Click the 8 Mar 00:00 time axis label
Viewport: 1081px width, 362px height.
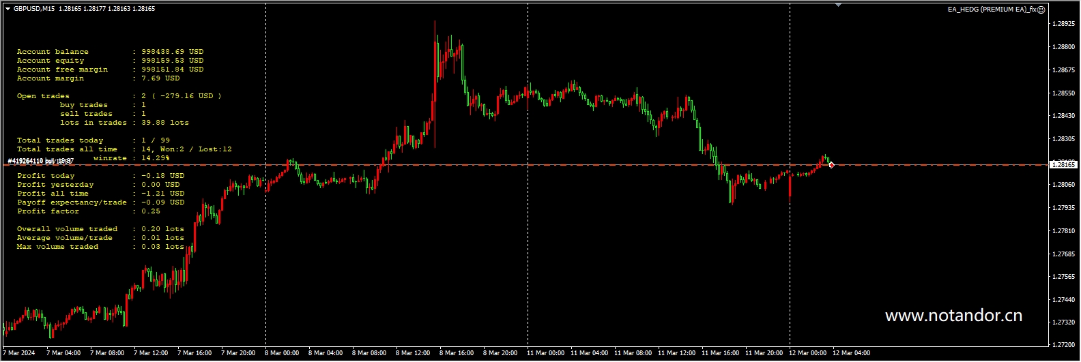282,353
